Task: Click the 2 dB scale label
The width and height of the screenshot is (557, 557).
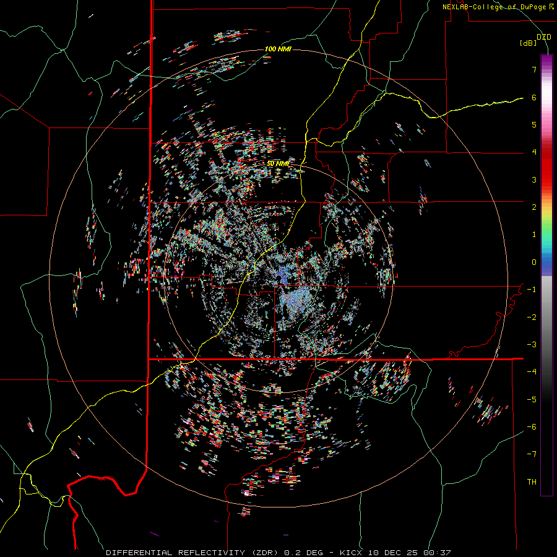Action: click(534, 207)
